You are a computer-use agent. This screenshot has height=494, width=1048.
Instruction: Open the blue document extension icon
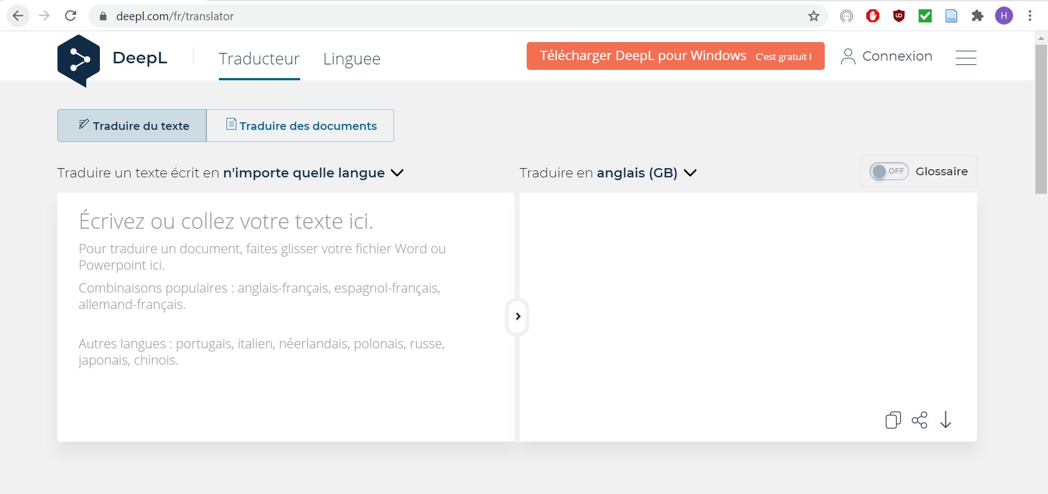click(951, 16)
